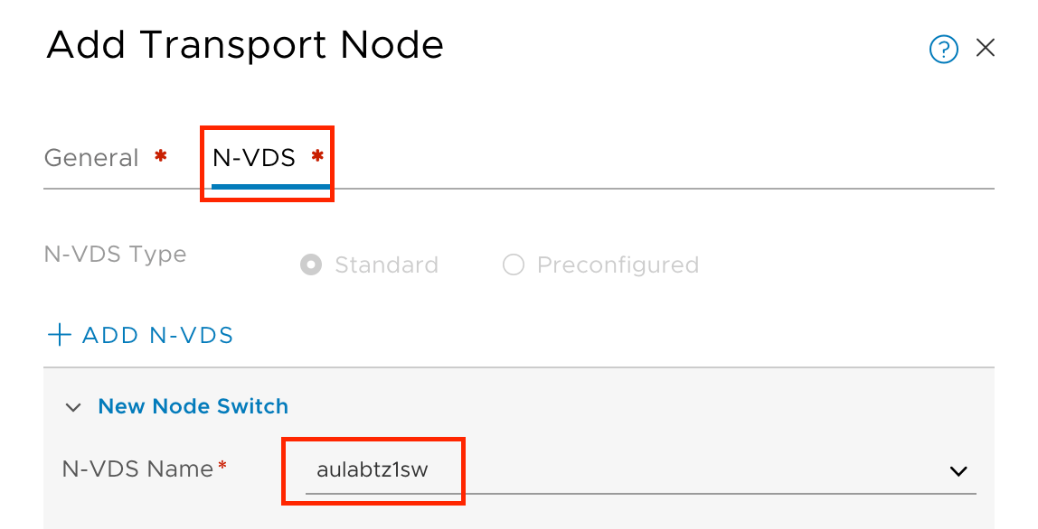The height and width of the screenshot is (529, 1038).
Task: Collapse the New Node Switch chevron
Action: point(73,408)
